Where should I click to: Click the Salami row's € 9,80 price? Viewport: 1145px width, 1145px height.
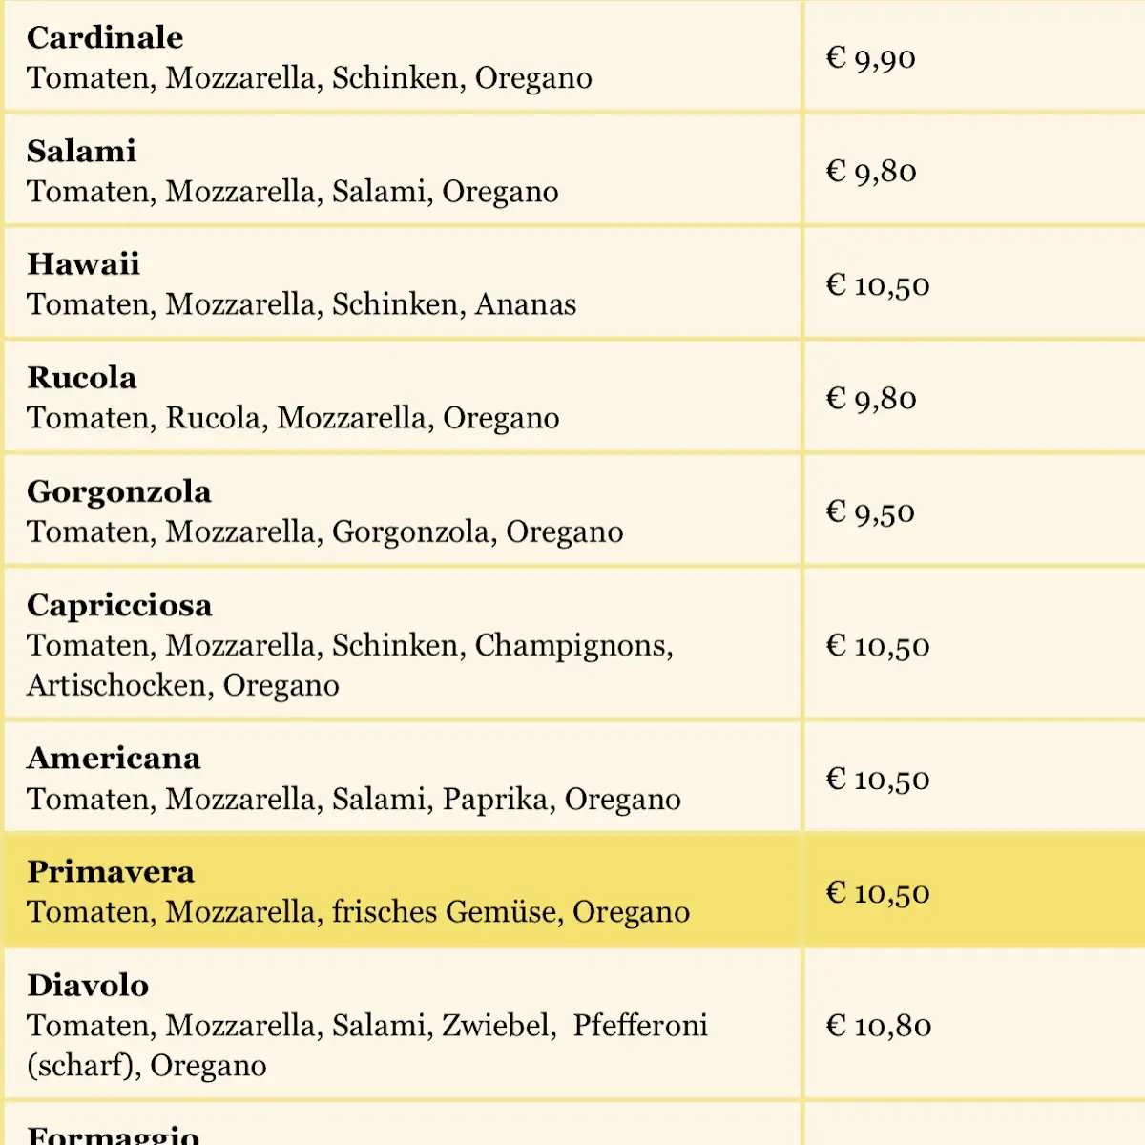click(871, 172)
